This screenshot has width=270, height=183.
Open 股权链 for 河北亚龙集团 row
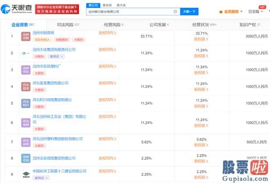coord(201,89)
